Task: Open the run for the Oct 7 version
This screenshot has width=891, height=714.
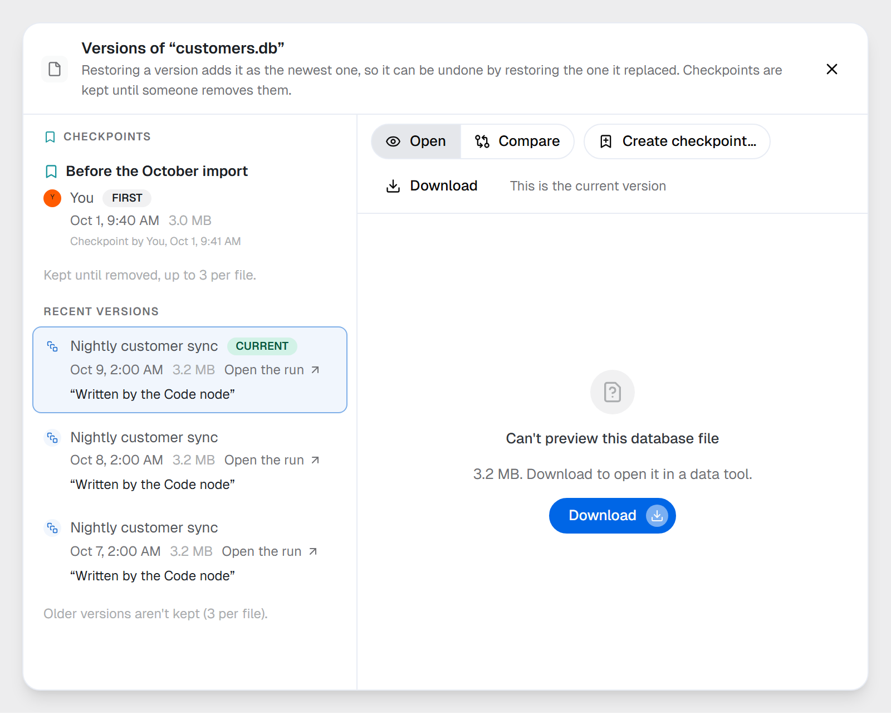Action: [x=270, y=551]
